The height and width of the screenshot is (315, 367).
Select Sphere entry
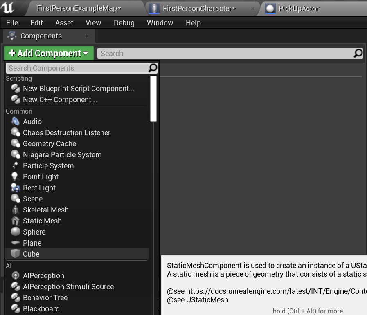76,232
